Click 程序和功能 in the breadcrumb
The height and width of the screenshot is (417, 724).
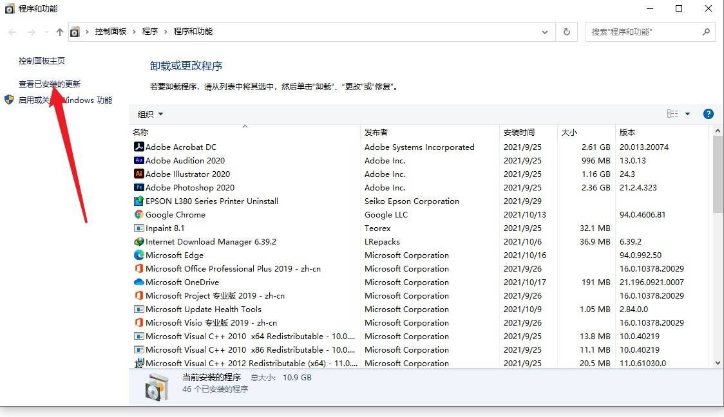coord(193,32)
